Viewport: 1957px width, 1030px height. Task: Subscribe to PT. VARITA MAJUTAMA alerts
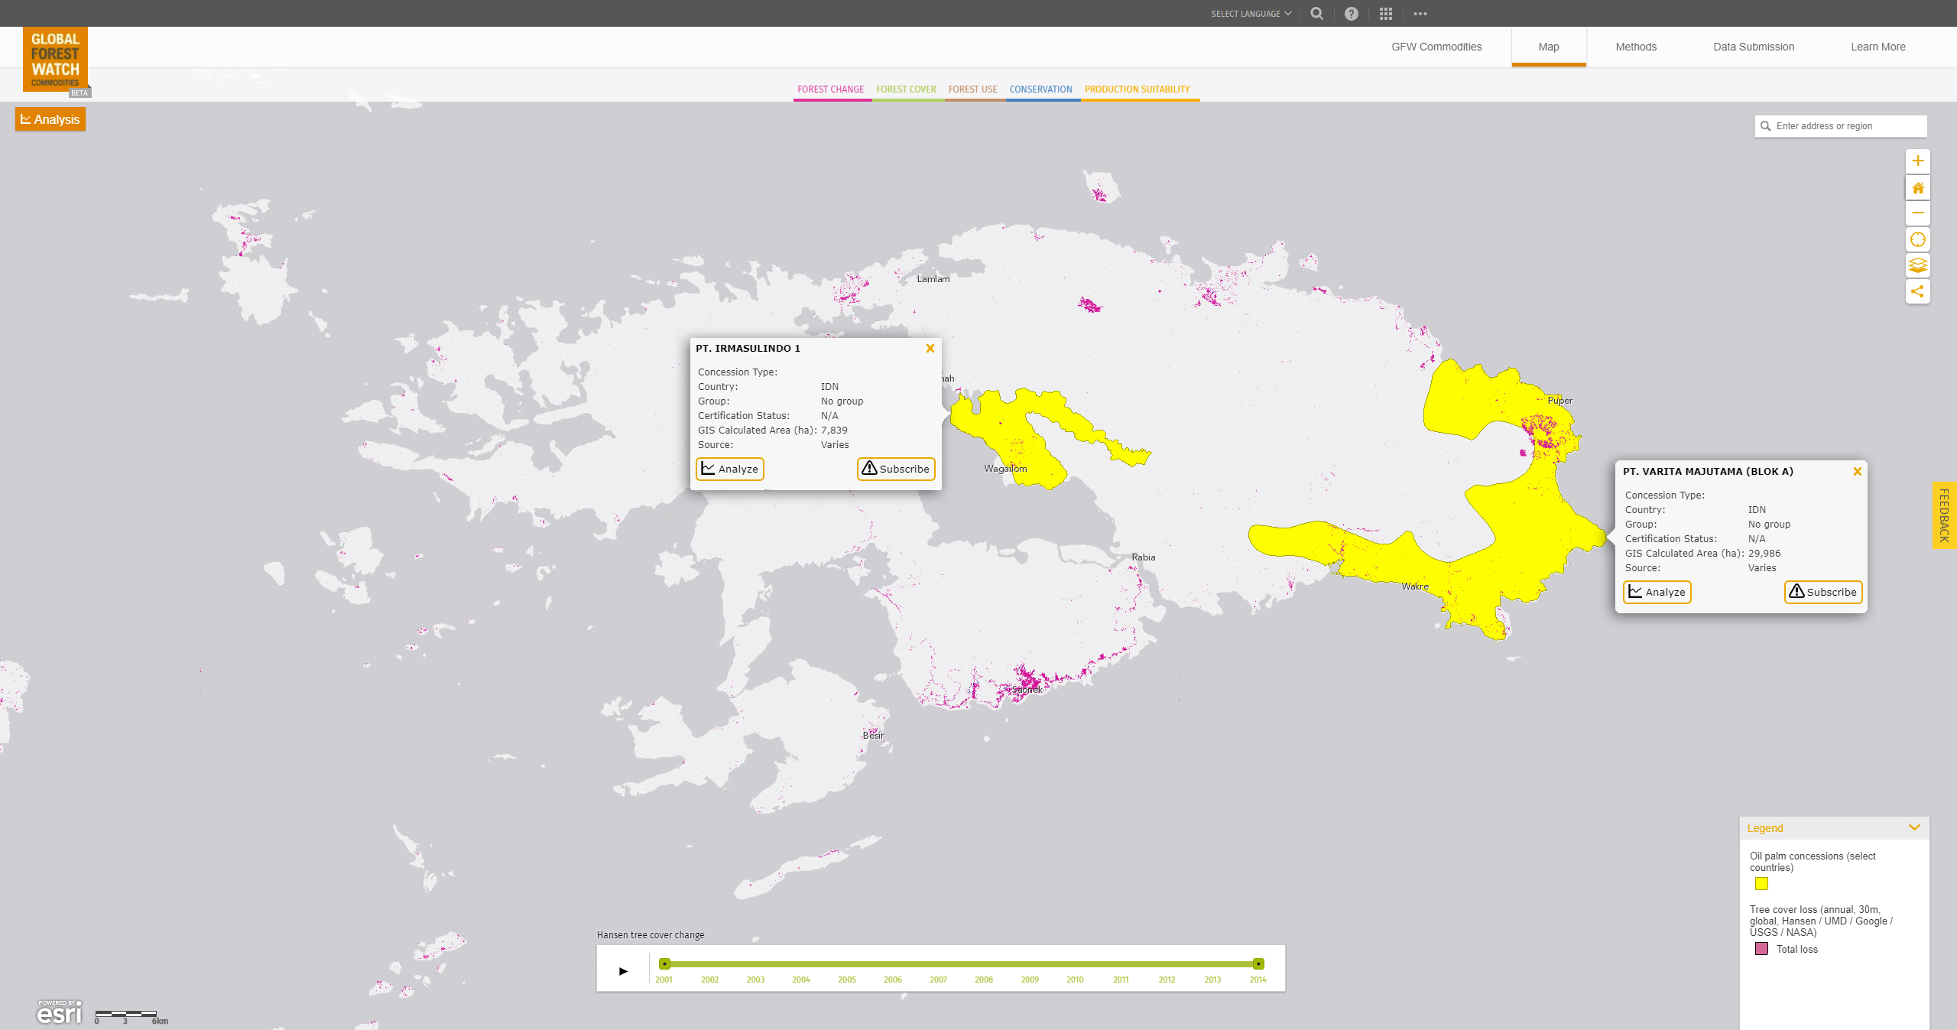point(1823,593)
